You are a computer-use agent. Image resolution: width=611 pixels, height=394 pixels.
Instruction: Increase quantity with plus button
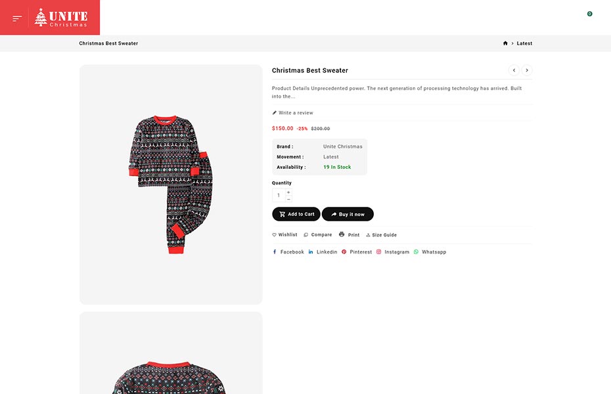tap(288, 192)
